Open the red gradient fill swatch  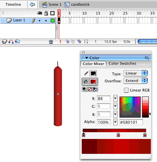click(x=93, y=82)
